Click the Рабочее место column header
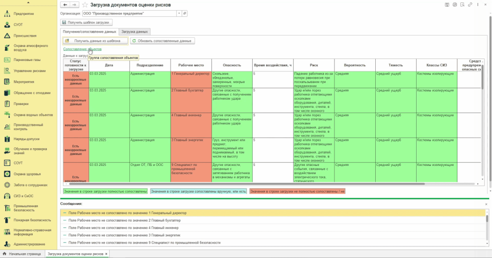 191,65
